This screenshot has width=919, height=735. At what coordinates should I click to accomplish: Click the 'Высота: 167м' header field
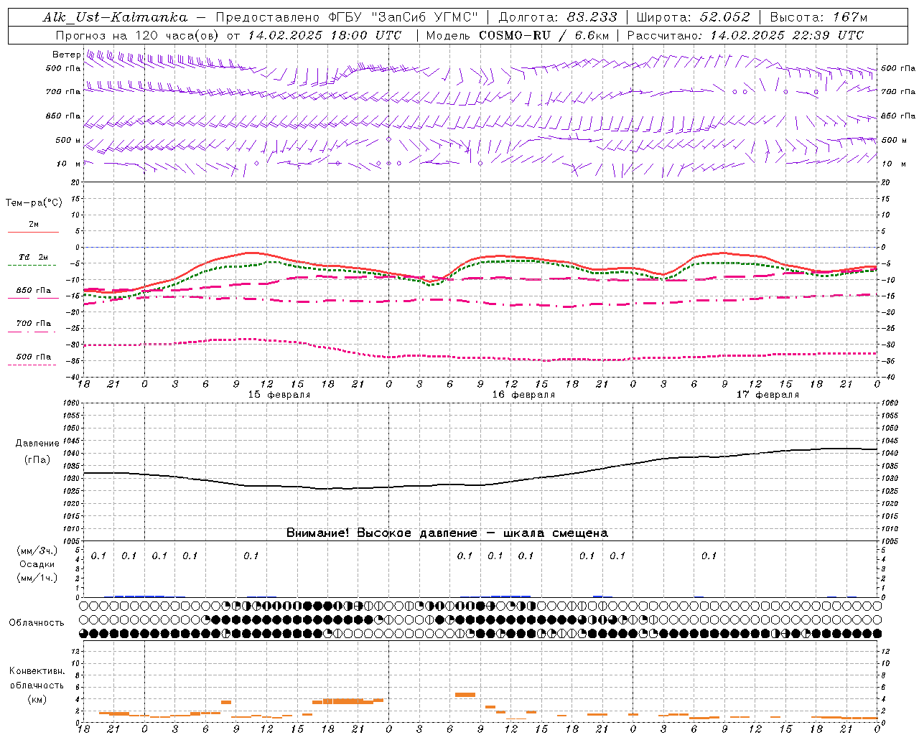(818, 17)
